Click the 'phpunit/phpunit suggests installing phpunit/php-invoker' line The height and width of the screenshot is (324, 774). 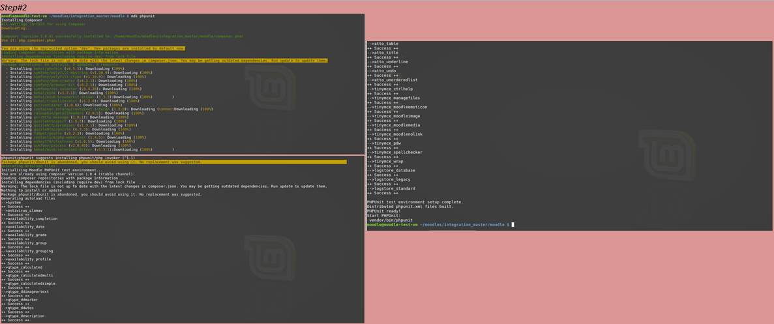click(x=67, y=158)
